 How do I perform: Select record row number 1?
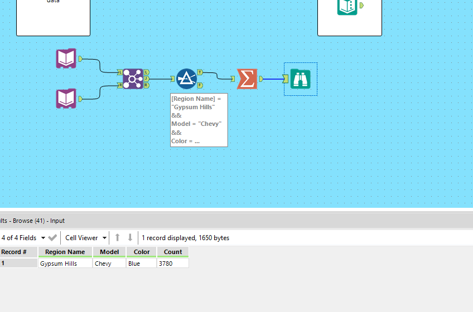click(19, 263)
